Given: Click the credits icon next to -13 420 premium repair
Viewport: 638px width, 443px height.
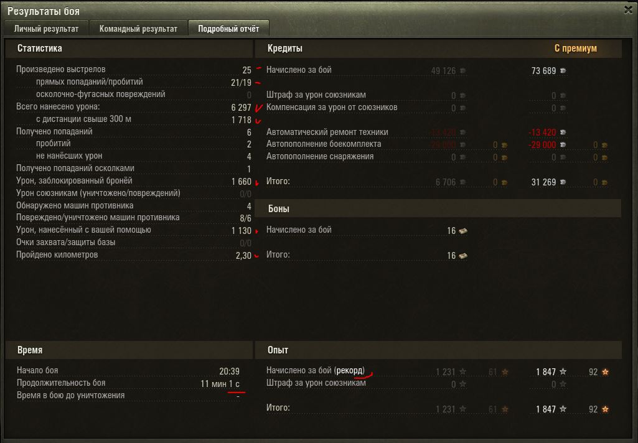Looking at the screenshot, I should point(563,132).
